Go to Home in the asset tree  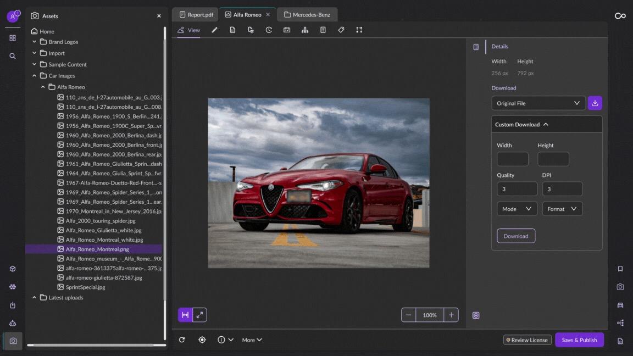point(43,31)
